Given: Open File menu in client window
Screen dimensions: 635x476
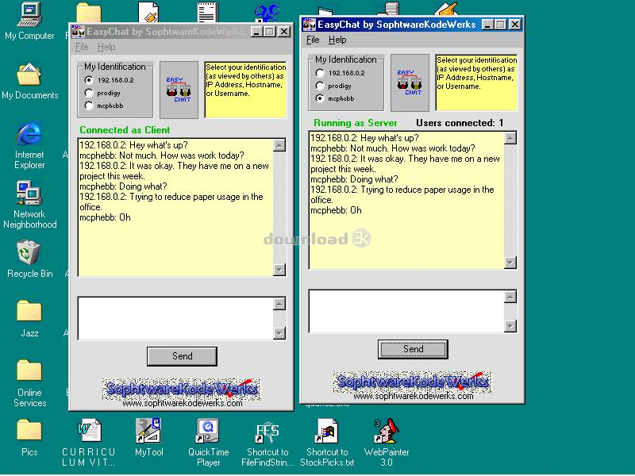Looking at the screenshot, I should click(x=82, y=47).
